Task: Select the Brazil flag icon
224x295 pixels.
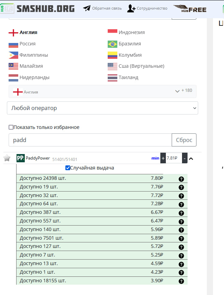Action: [x=112, y=44]
